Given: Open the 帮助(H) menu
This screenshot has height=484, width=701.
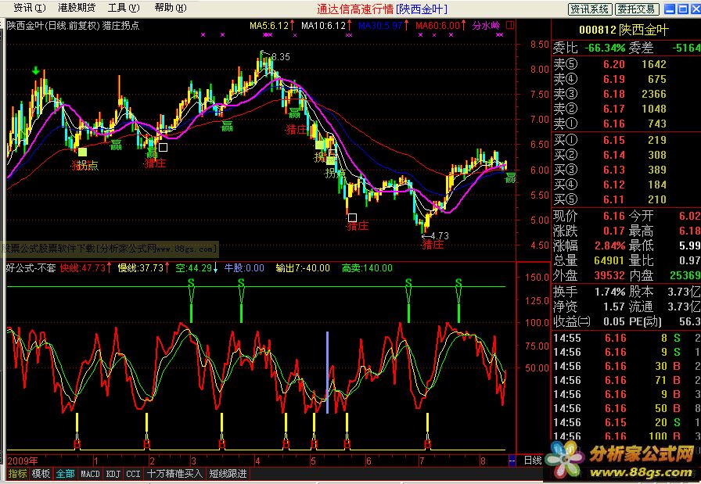Looking at the screenshot, I should 171,8.
